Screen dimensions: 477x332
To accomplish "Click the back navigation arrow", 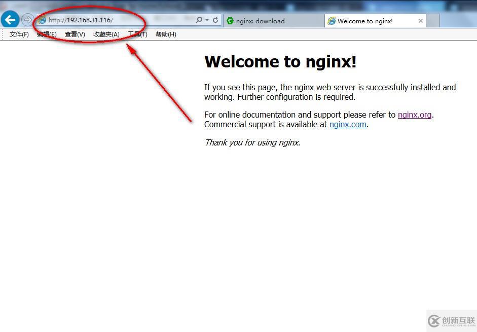I will [10, 19].
